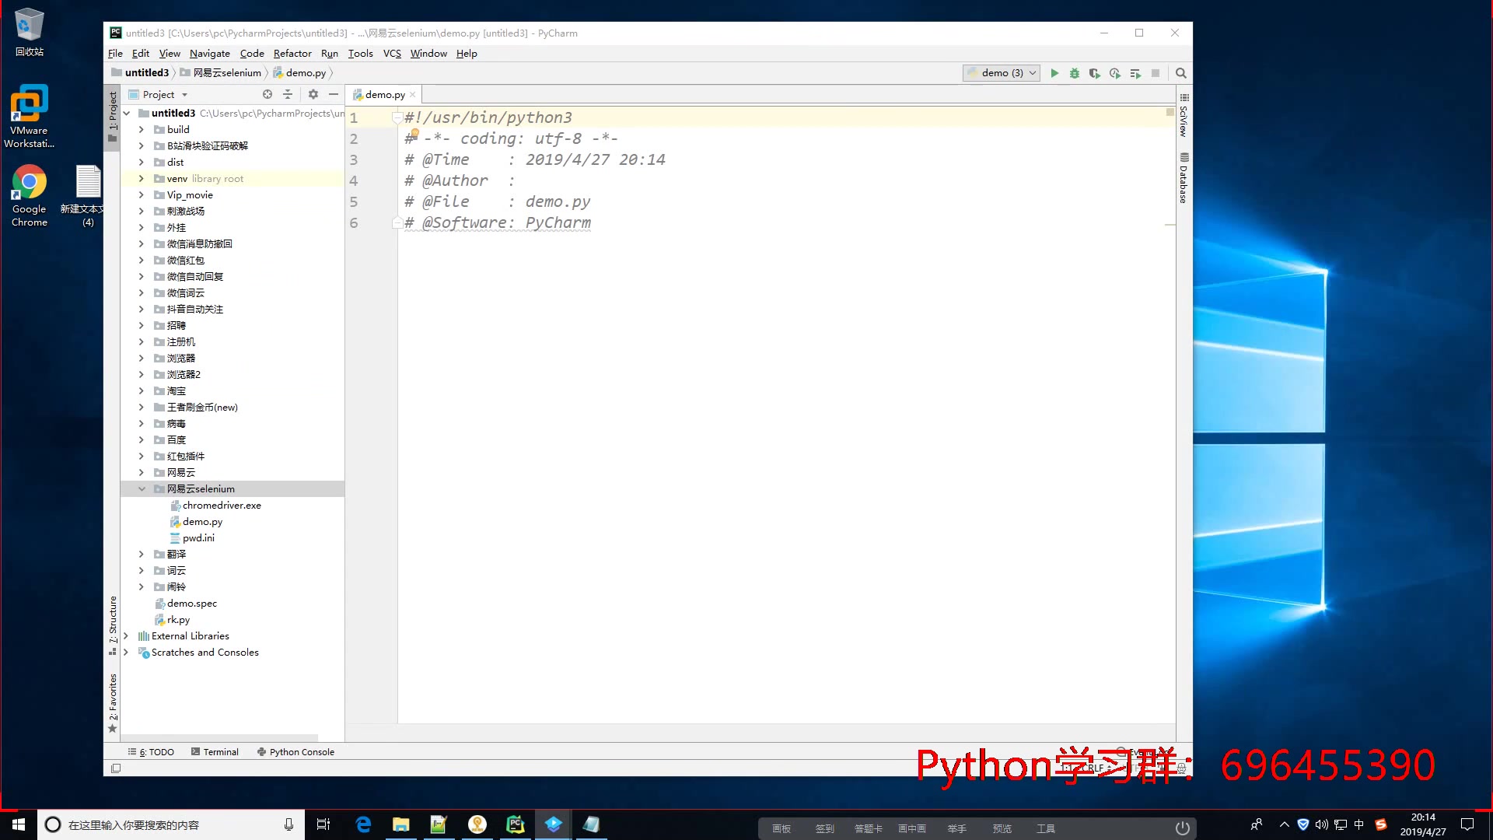Collapse the 网易云selenium folder
Image resolution: width=1493 pixels, height=840 pixels.
pyautogui.click(x=142, y=489)
